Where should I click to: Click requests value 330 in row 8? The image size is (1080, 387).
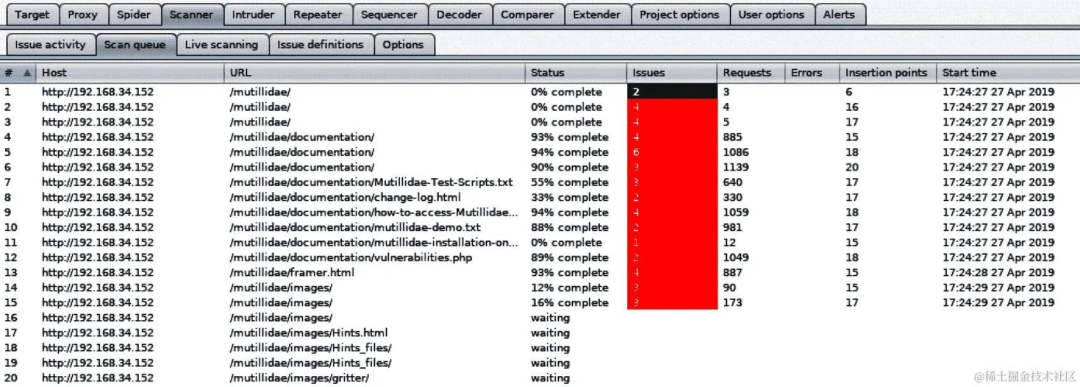click(x=733, y=197)
